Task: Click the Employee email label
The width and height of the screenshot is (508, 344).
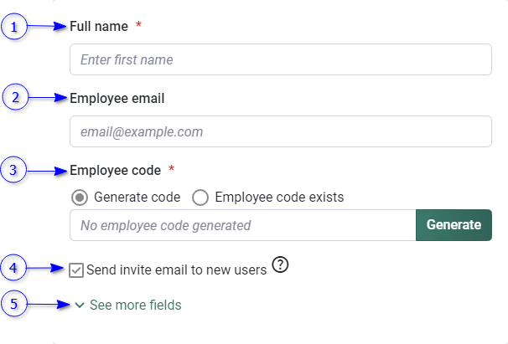Action: (117, 98)
